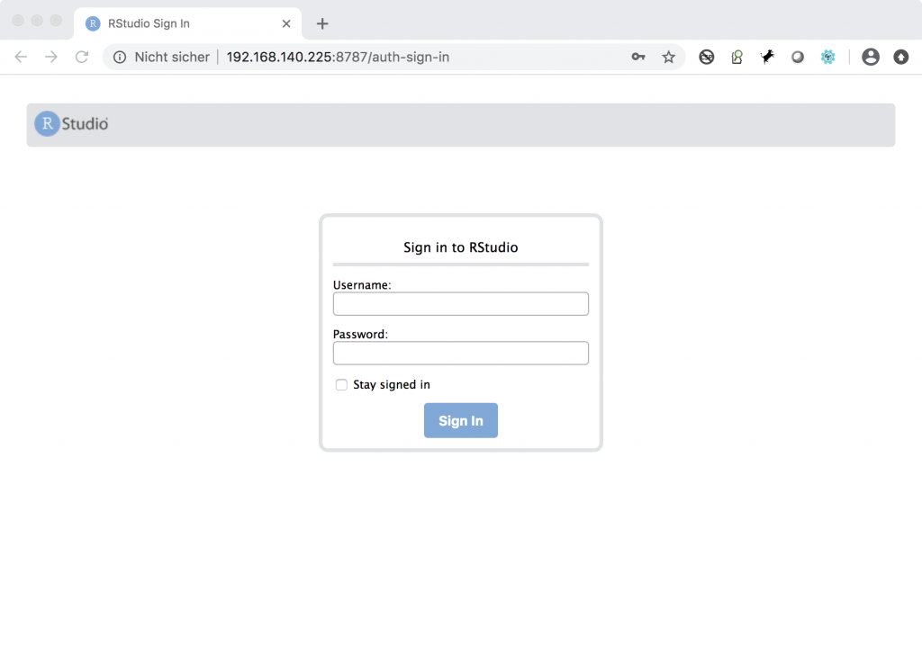922x655 pixels.
Task: Open a new browser tab
Action: (x=322, y=23)
